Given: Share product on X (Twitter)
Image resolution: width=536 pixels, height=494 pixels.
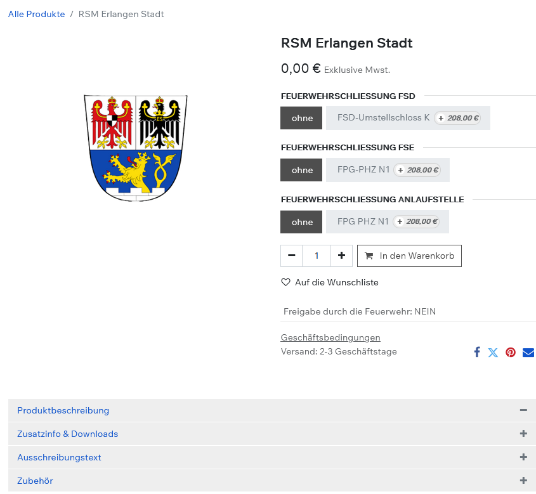Looking at the screenshot, I should 493,353.
